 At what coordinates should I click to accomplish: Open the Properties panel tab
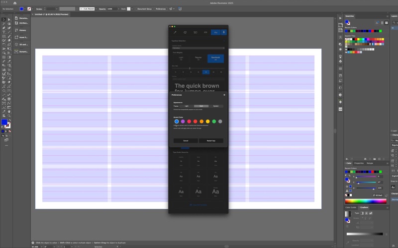click(359, 163)
